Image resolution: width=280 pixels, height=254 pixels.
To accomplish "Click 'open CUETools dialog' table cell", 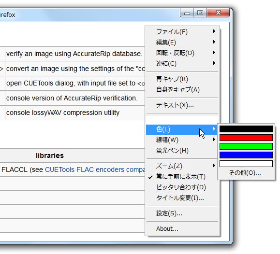I will [75, 84].
